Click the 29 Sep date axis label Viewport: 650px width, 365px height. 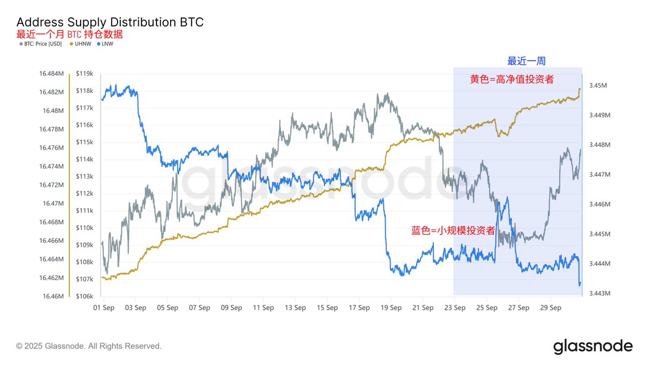pos(551,308)
